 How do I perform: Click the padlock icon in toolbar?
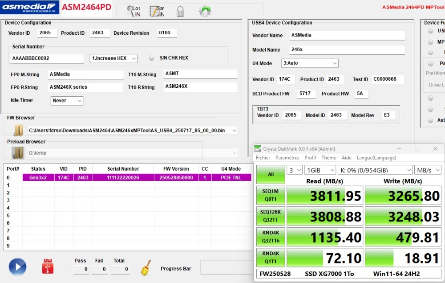180,11
